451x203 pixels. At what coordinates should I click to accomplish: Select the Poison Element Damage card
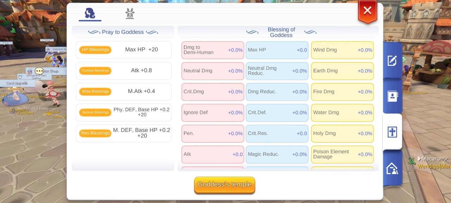[x=342, y=154]
